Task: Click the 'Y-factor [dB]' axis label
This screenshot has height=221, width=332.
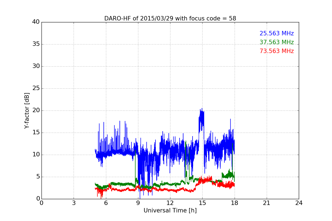Action: point(27,110)
